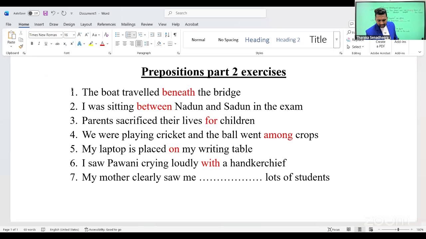
Task: Decrease paragraph indent
Action: point(152,35)
